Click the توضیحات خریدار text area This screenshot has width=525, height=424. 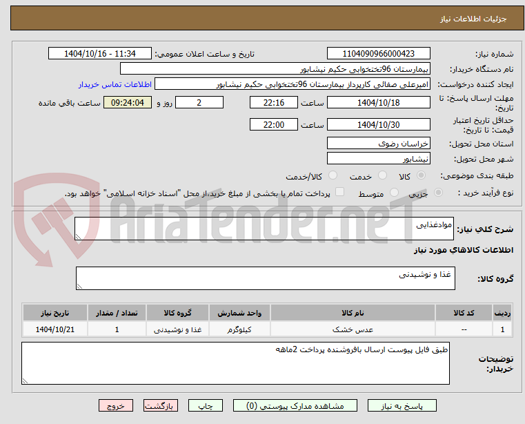(x=235, y=363)
